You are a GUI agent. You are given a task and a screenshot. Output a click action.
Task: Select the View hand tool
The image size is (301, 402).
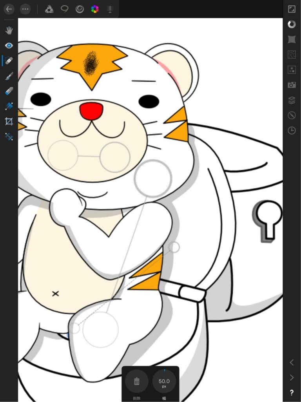point(9,30)
